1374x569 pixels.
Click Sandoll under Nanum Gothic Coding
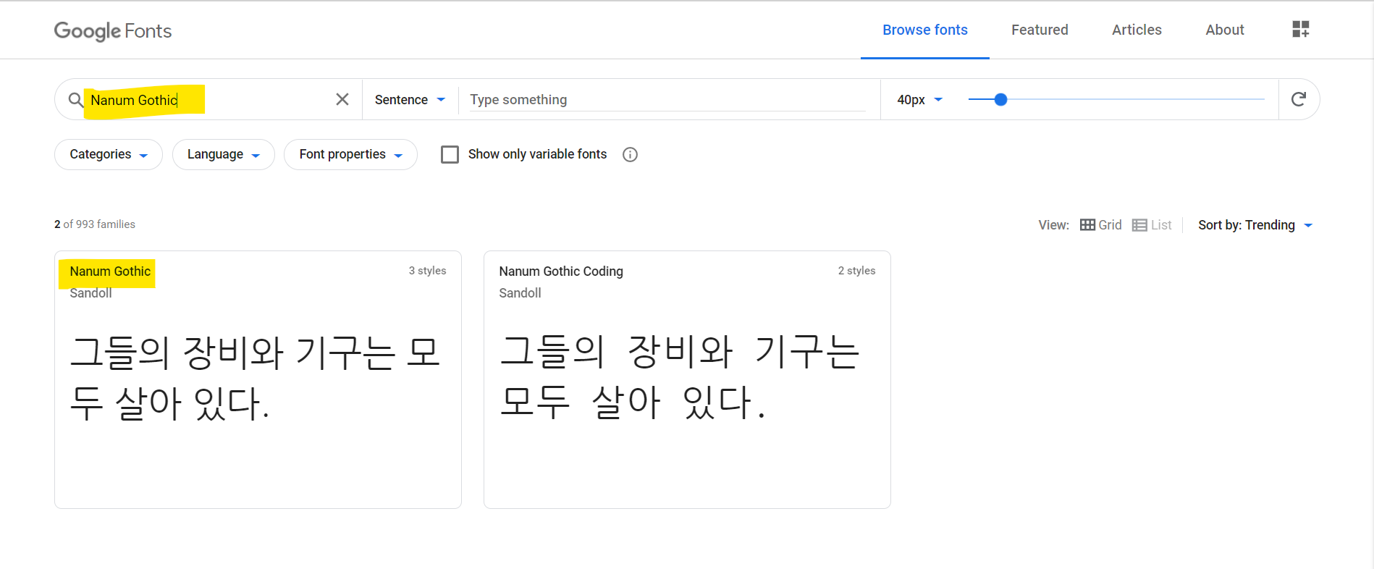520,293
